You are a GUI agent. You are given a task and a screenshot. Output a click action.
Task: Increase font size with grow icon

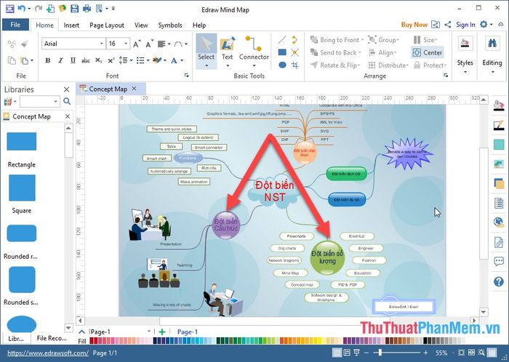[x=137, y=44]
